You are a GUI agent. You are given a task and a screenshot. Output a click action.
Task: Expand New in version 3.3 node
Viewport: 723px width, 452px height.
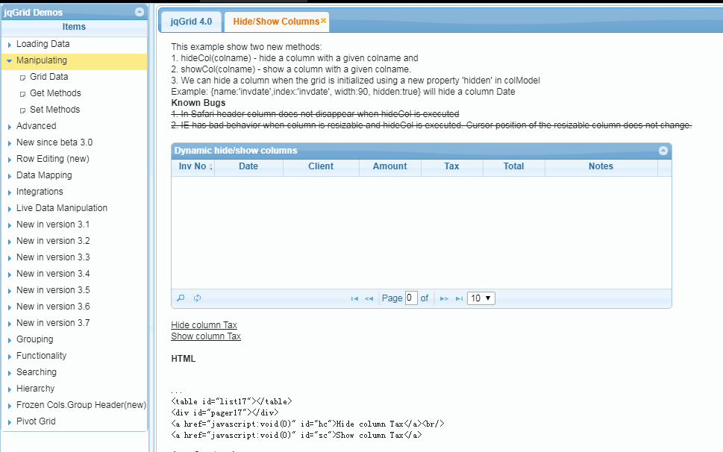pos(9,258)
